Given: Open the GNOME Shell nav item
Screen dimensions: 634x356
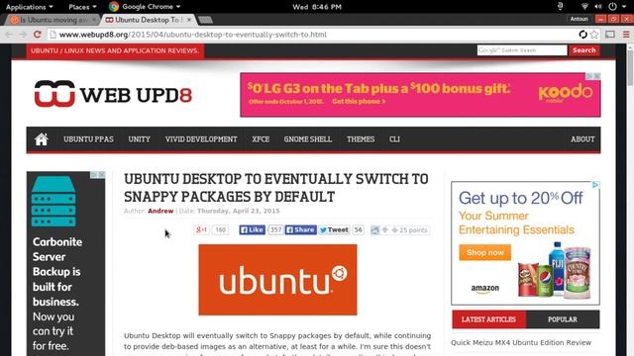Looking at the screenshot, I should [x=308, y=139].
